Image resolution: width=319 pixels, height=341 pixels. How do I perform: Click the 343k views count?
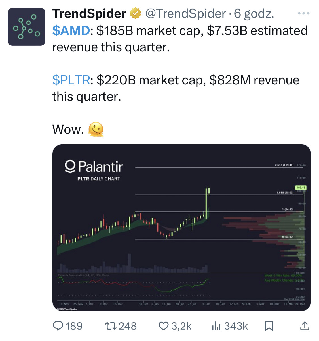click(236, 326)
